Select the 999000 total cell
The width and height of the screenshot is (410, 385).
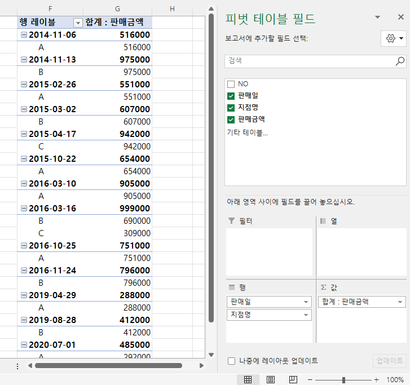pos(118,209)
